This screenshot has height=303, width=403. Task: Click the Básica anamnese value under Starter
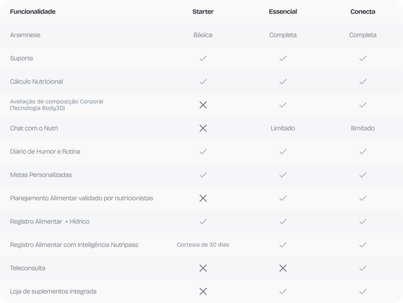tap(203, 35)
